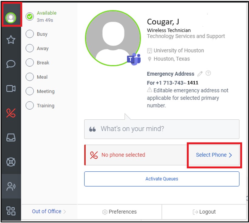The height and width of the screenshot is (223, 249).
Task: Select the red disconnected phone icon
Action: 11,113
